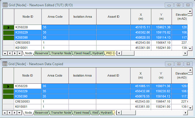
Task: Click X value 451065.11 in Data Copied
Action: (x=141, y=86)
